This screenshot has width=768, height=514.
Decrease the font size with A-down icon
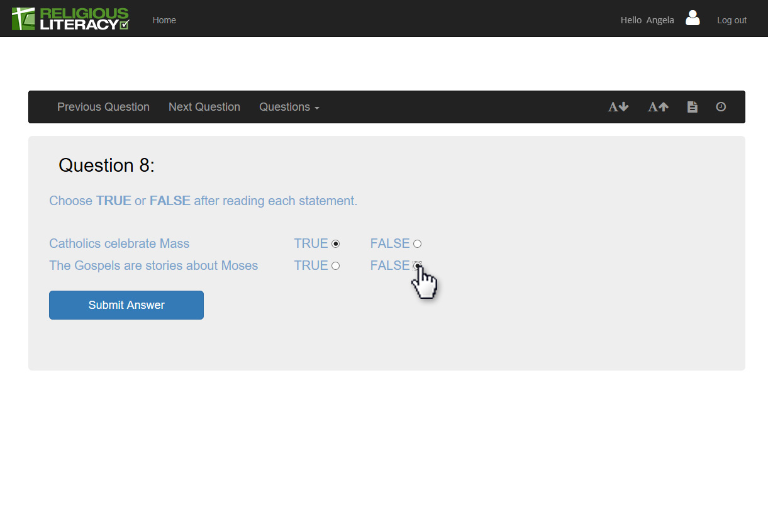pos(618,107)
